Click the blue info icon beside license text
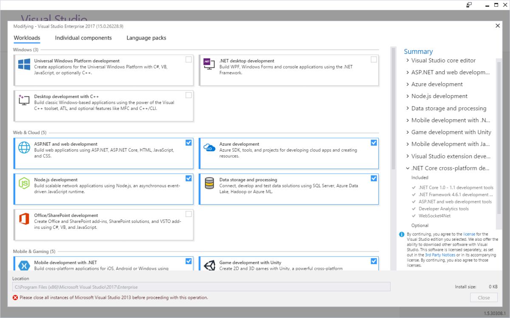Image resolution: width=510 pixels, height=318 pixels. click(x=402, y=234)
